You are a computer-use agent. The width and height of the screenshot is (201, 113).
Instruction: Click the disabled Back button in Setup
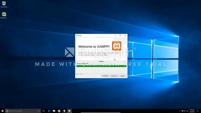[x=105, y=76]
